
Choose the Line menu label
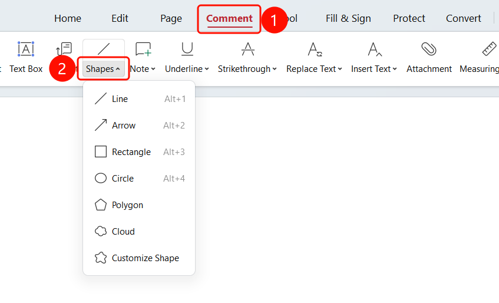[x=120, y=99]
